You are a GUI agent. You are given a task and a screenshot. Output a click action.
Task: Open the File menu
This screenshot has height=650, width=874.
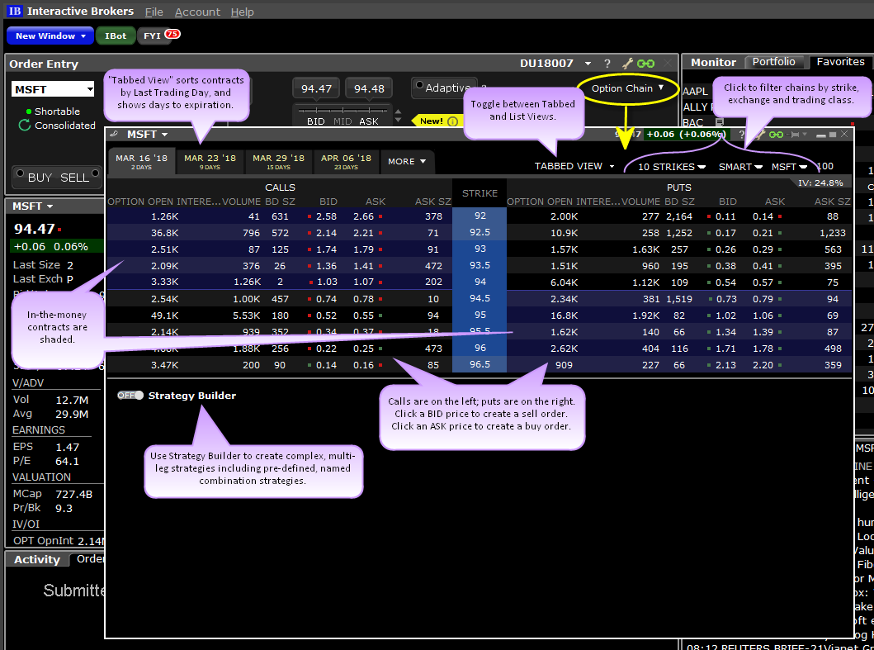154,12
